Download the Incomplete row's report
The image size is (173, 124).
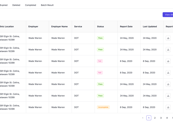click(168, 107)
